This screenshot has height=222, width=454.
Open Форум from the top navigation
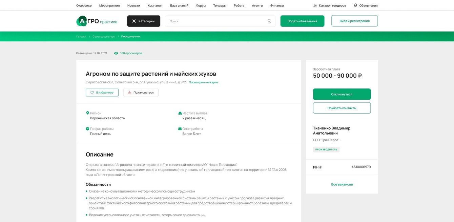point(201,5)
